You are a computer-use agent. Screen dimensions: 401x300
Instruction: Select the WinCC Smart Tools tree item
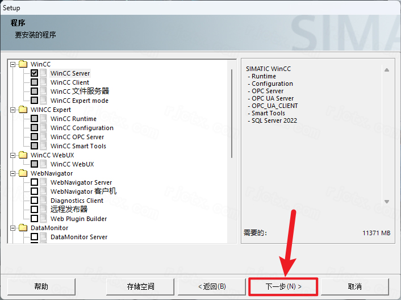(x=78, y=146)
